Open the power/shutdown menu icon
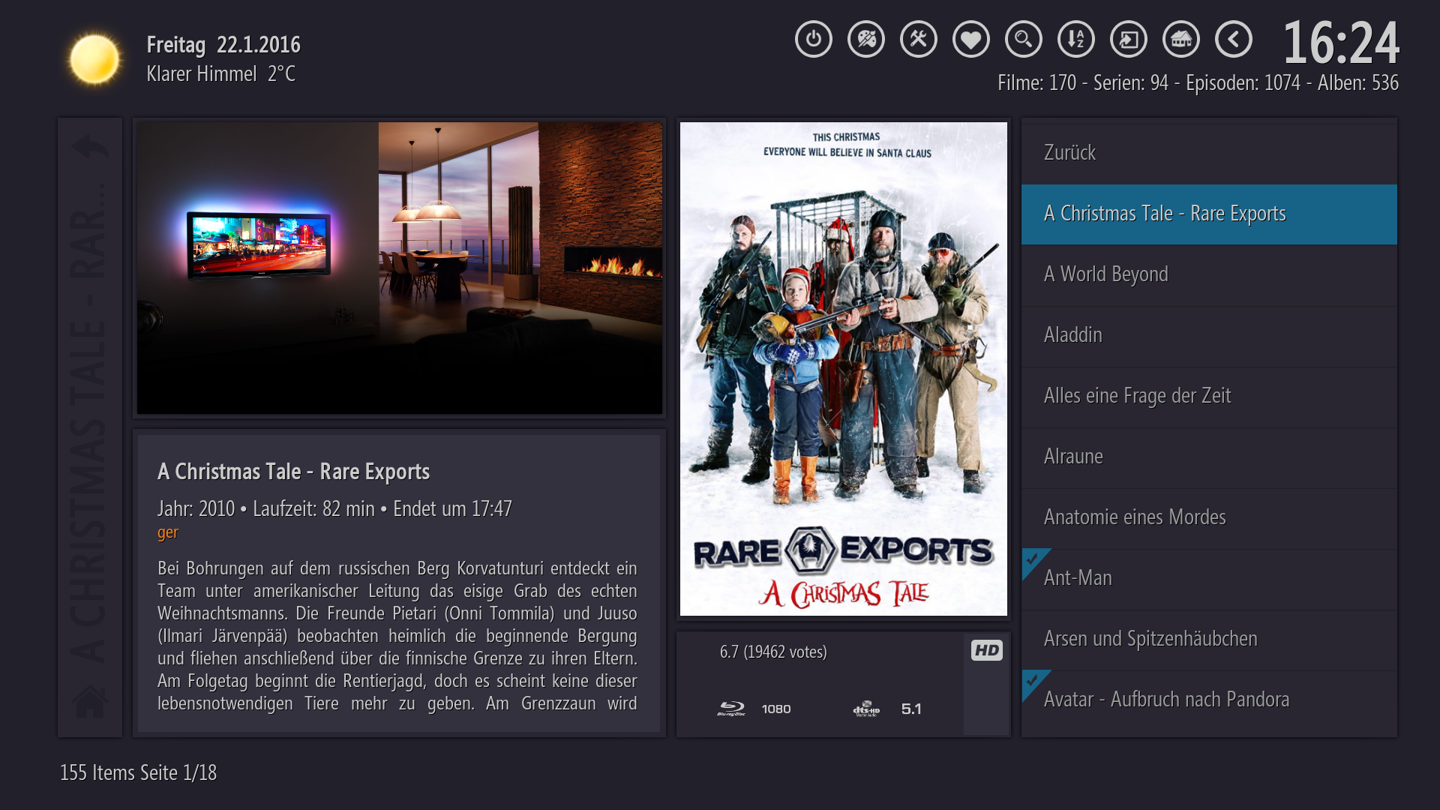This screenshot has width=1440, height=810. pos(814,39)
